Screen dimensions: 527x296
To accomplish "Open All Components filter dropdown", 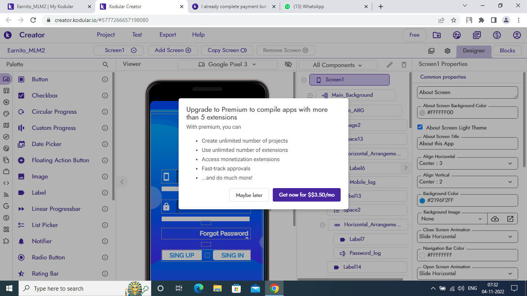I will point(338,65).
